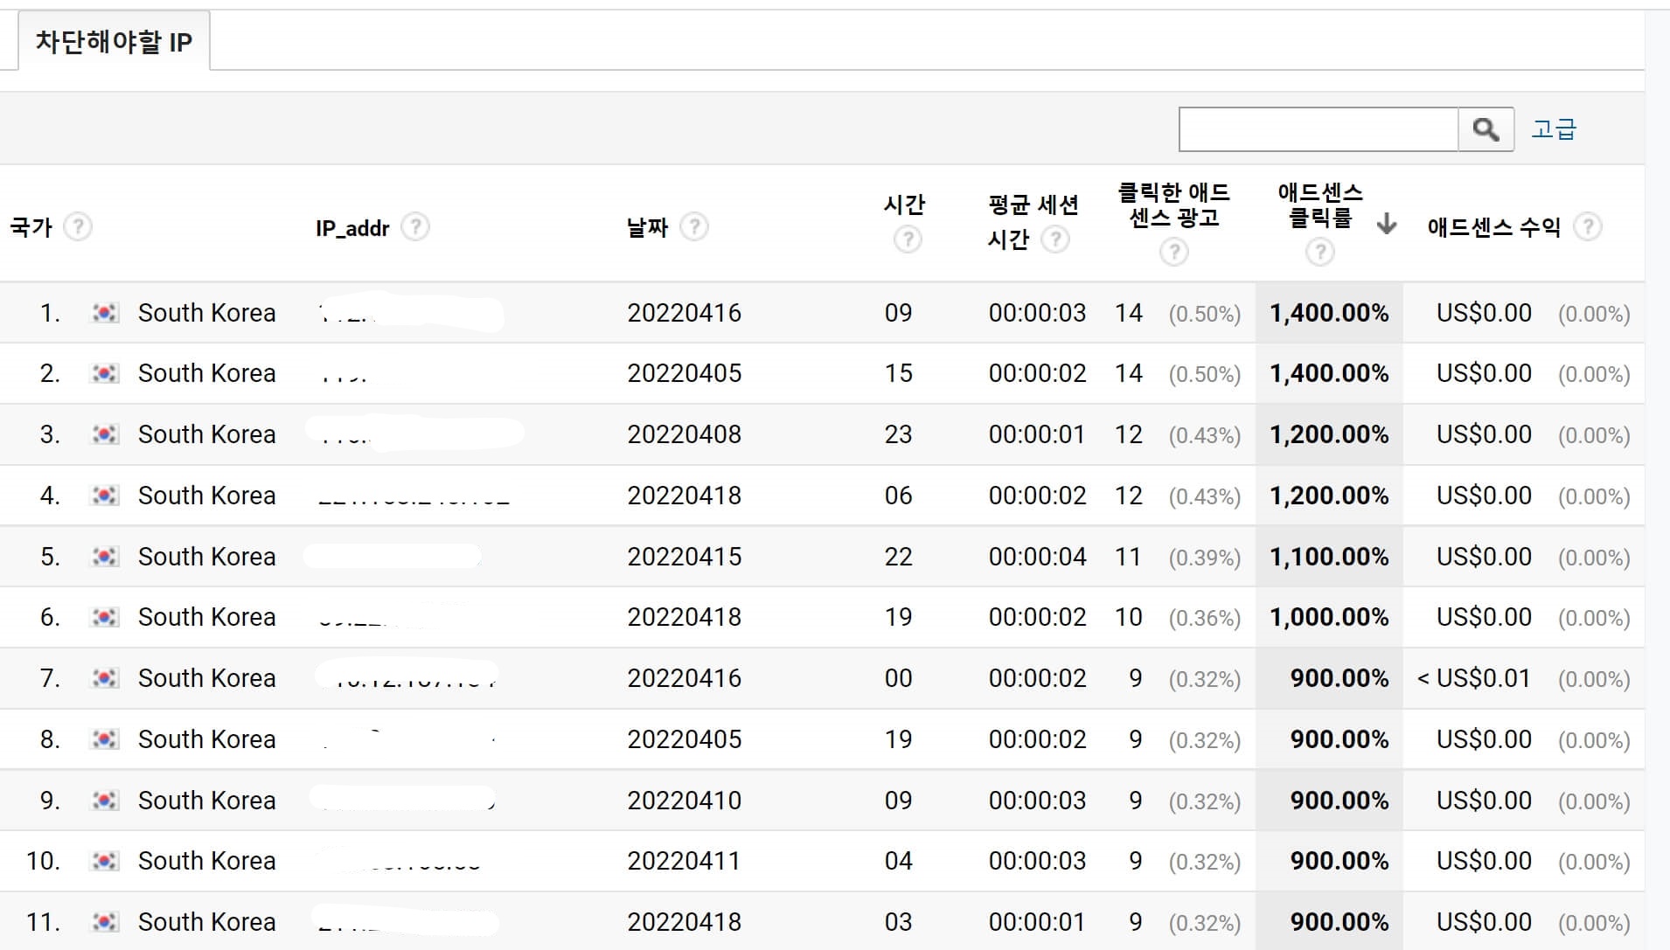Click inside the search input field
Viewport: 1670px width, 950px height.
(1316, 128)
